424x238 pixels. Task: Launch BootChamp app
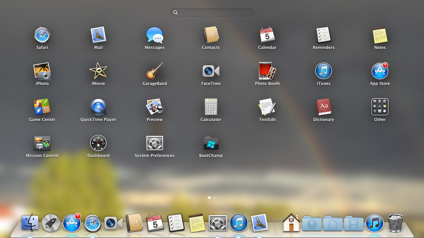click(x=211, y=143)
